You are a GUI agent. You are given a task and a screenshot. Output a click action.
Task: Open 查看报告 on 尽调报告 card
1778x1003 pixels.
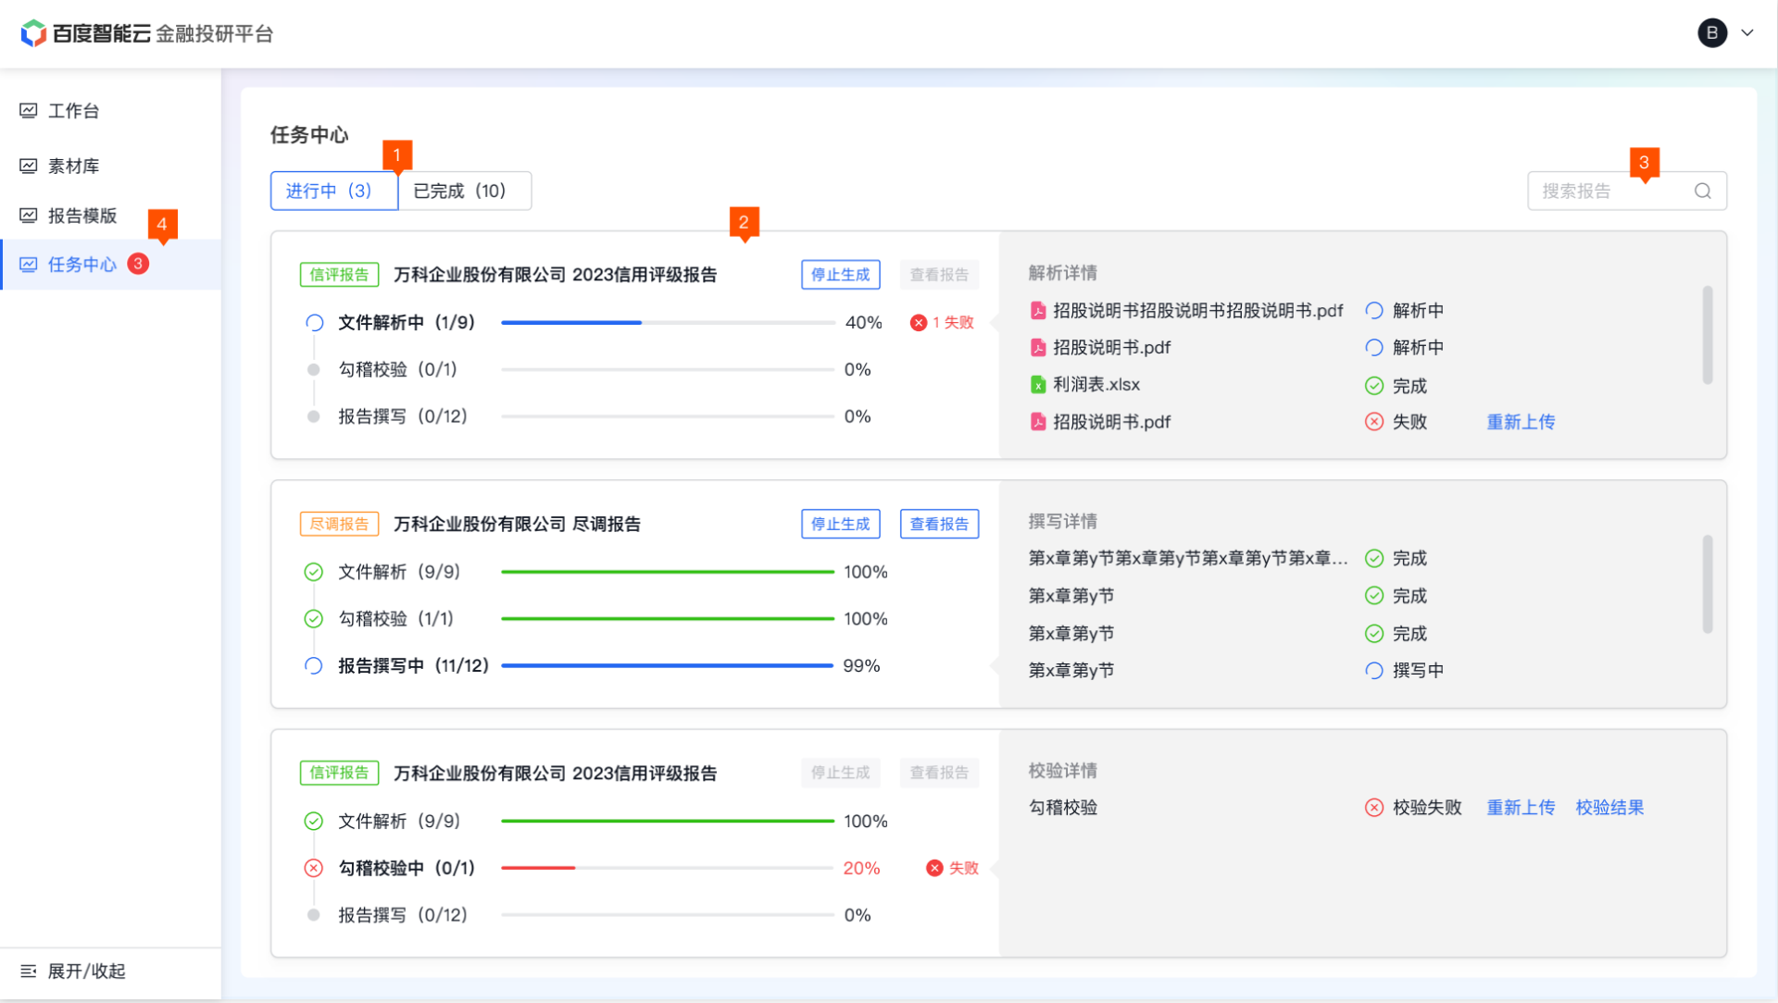(x=939, y=524)
